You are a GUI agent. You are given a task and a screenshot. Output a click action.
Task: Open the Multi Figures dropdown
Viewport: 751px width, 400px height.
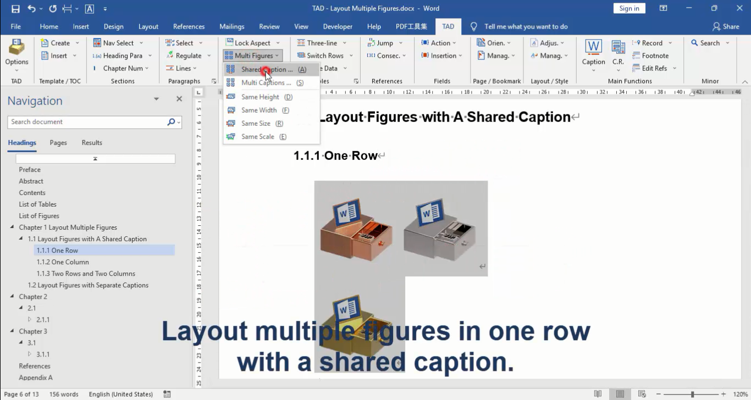click(x=253, y=55)
